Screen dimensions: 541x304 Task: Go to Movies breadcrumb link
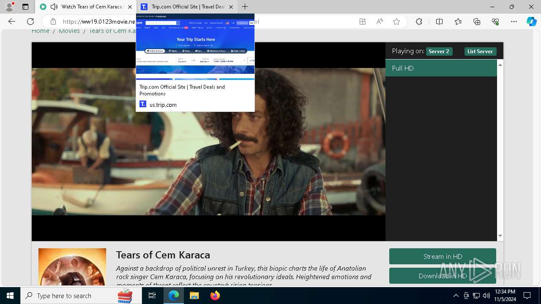(x=69, y=31)
